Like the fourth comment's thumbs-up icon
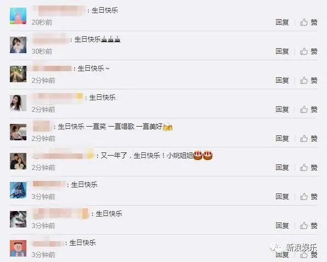 tap(303, 110)
